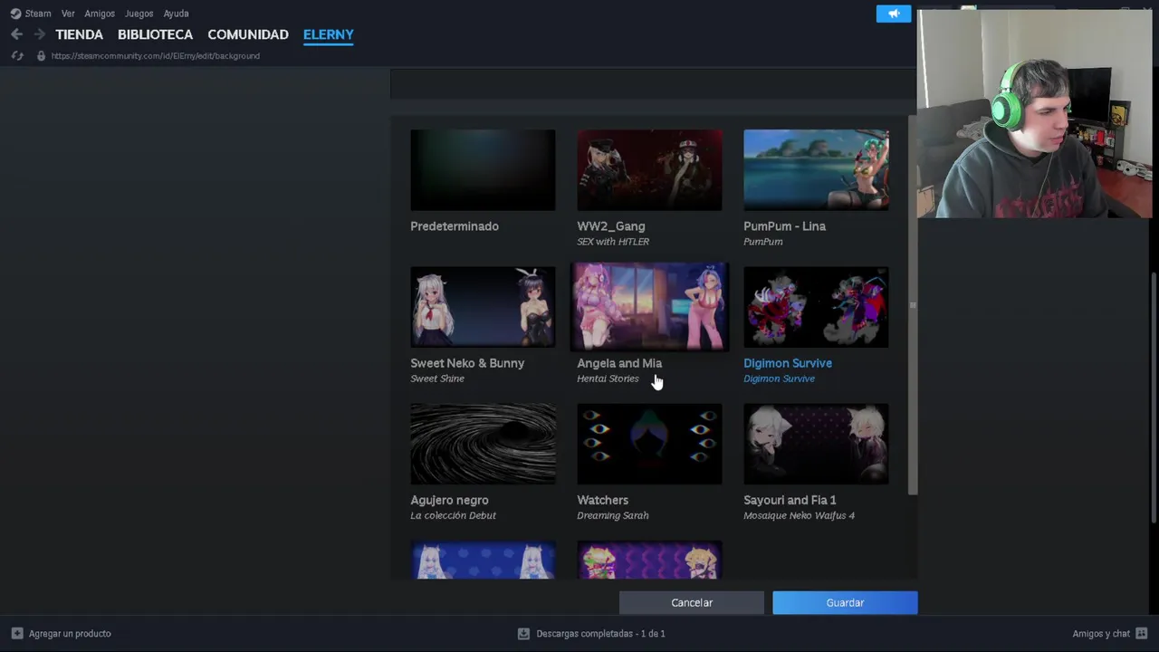Image resolution: width=1159 pixels, height=652 pixels.
Task: Click the download icon in status bar
Action: (523, 634)
